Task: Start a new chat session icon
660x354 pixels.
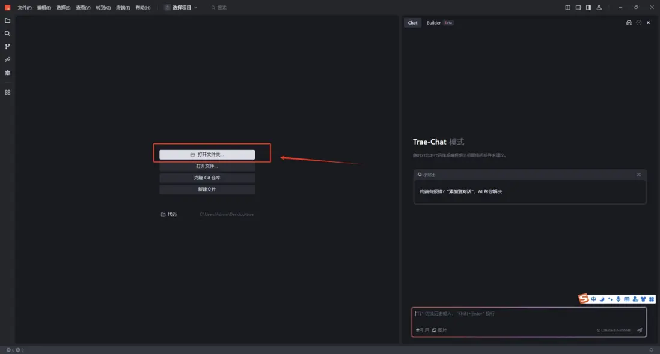Action: click(629, 23)
